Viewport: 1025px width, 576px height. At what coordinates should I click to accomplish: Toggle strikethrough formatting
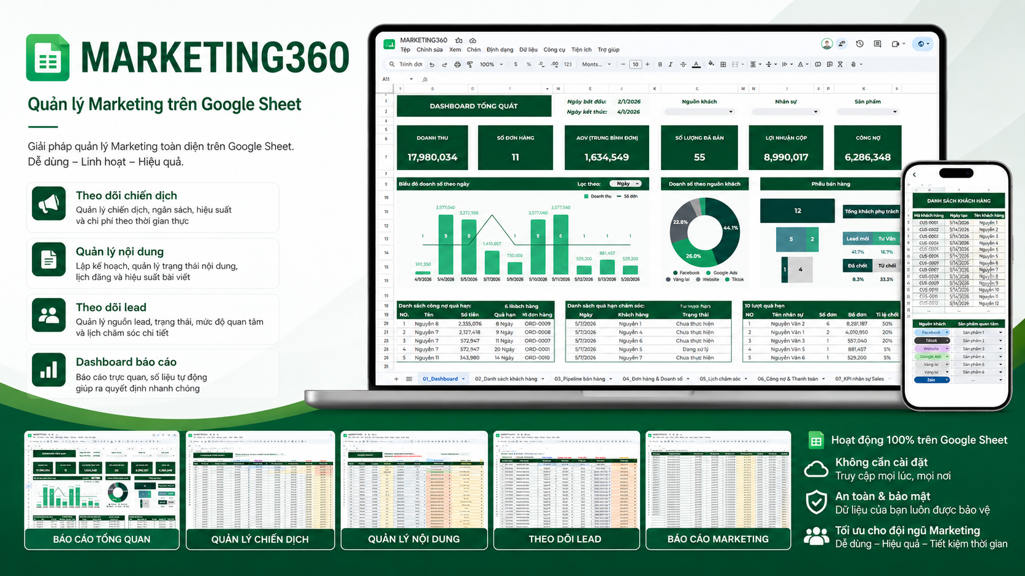click(x=683, y=64)
